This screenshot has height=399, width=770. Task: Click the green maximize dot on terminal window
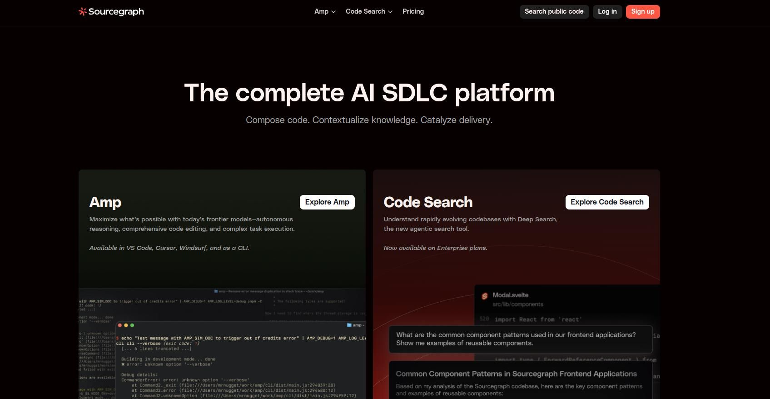[132, 325]
